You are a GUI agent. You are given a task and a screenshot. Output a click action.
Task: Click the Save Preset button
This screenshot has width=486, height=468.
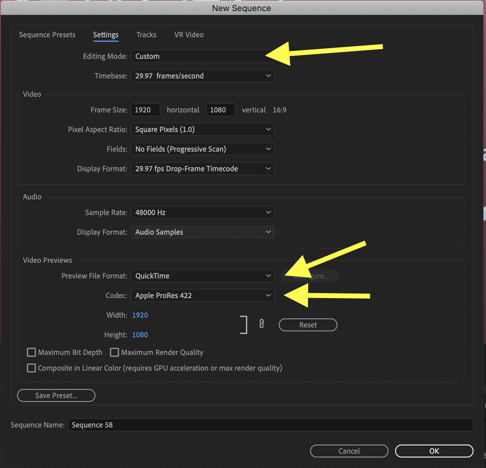pyautogui.click(x=56, y=395)
